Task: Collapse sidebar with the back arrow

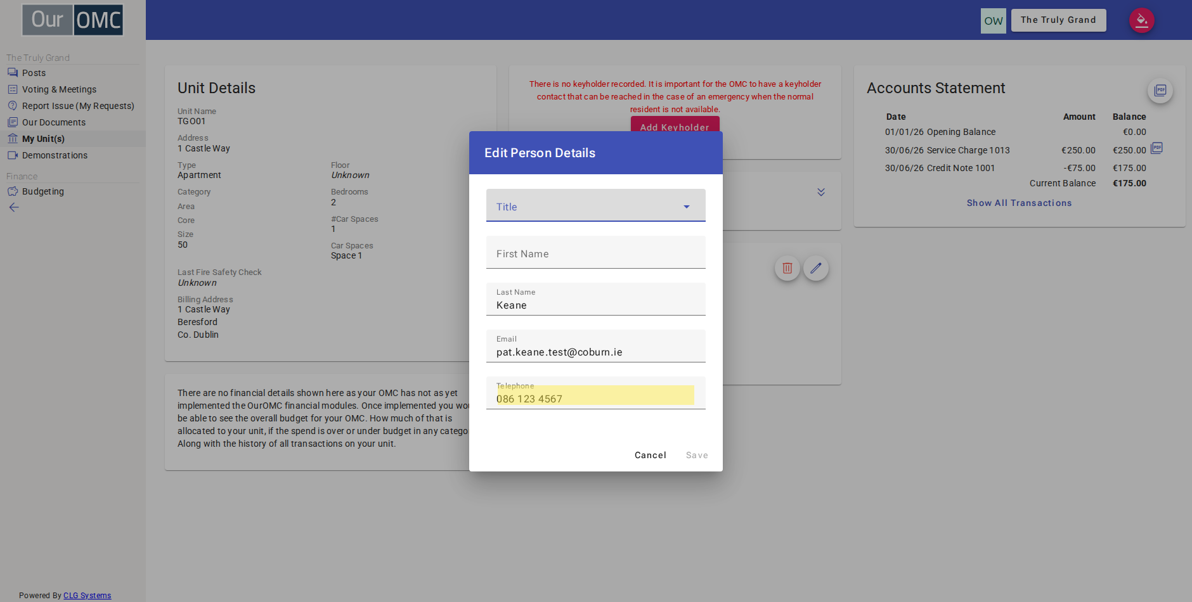Action: [14, 207]
